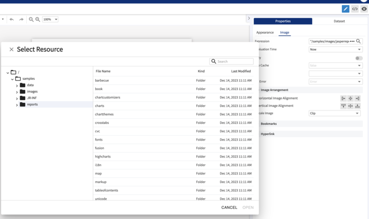Align image vertically middle icon
The image size is (369, 219).
[x=351, y=106]
